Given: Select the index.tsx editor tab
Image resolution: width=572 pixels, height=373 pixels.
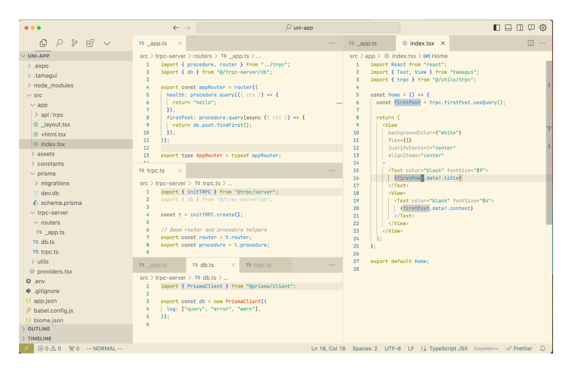Looking at the screenshot, I should coord(422,43).
